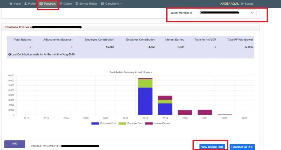This screenshot has width=281, height=150.
Task: Click the Passbook icon in navbar
Action: 41,4
